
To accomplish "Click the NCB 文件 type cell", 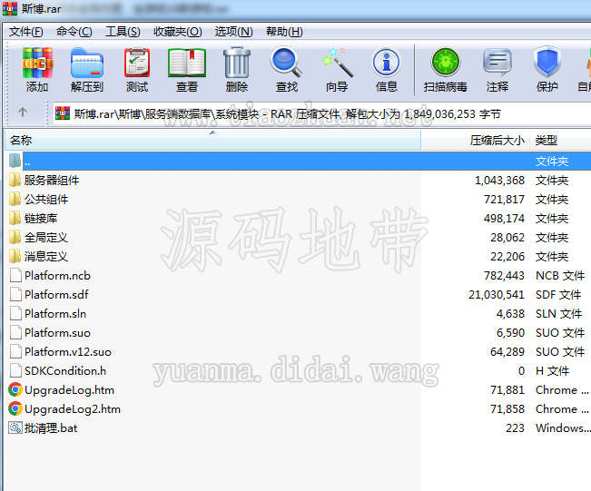I will click(560, 276).
